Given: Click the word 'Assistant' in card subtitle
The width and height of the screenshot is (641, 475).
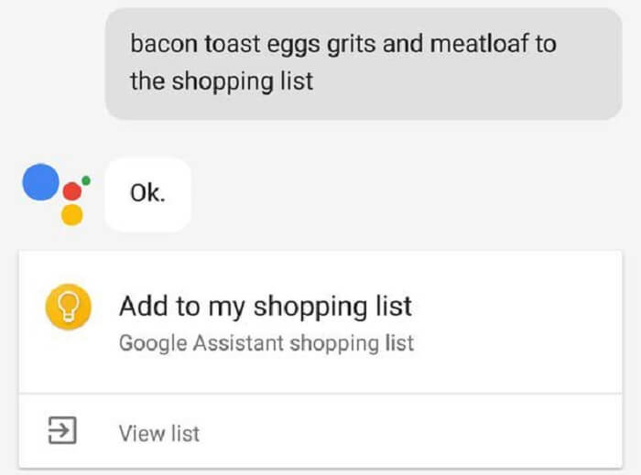Looking at the screenshot, I should click(238, 342).
